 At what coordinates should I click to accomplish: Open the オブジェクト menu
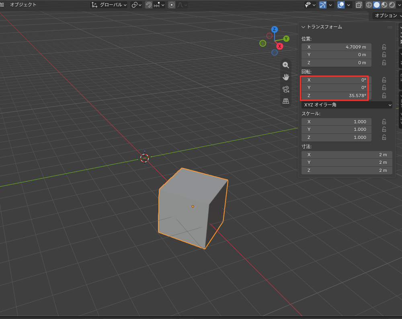[x=23, y=4]
